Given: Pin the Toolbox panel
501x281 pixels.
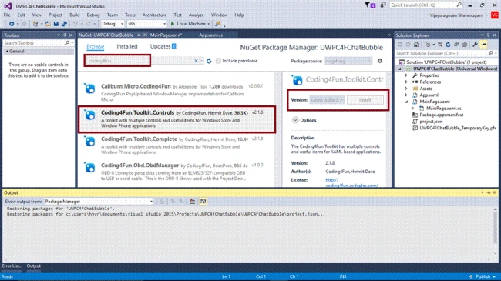Looking at the screenshot, I should coord(65,35).
